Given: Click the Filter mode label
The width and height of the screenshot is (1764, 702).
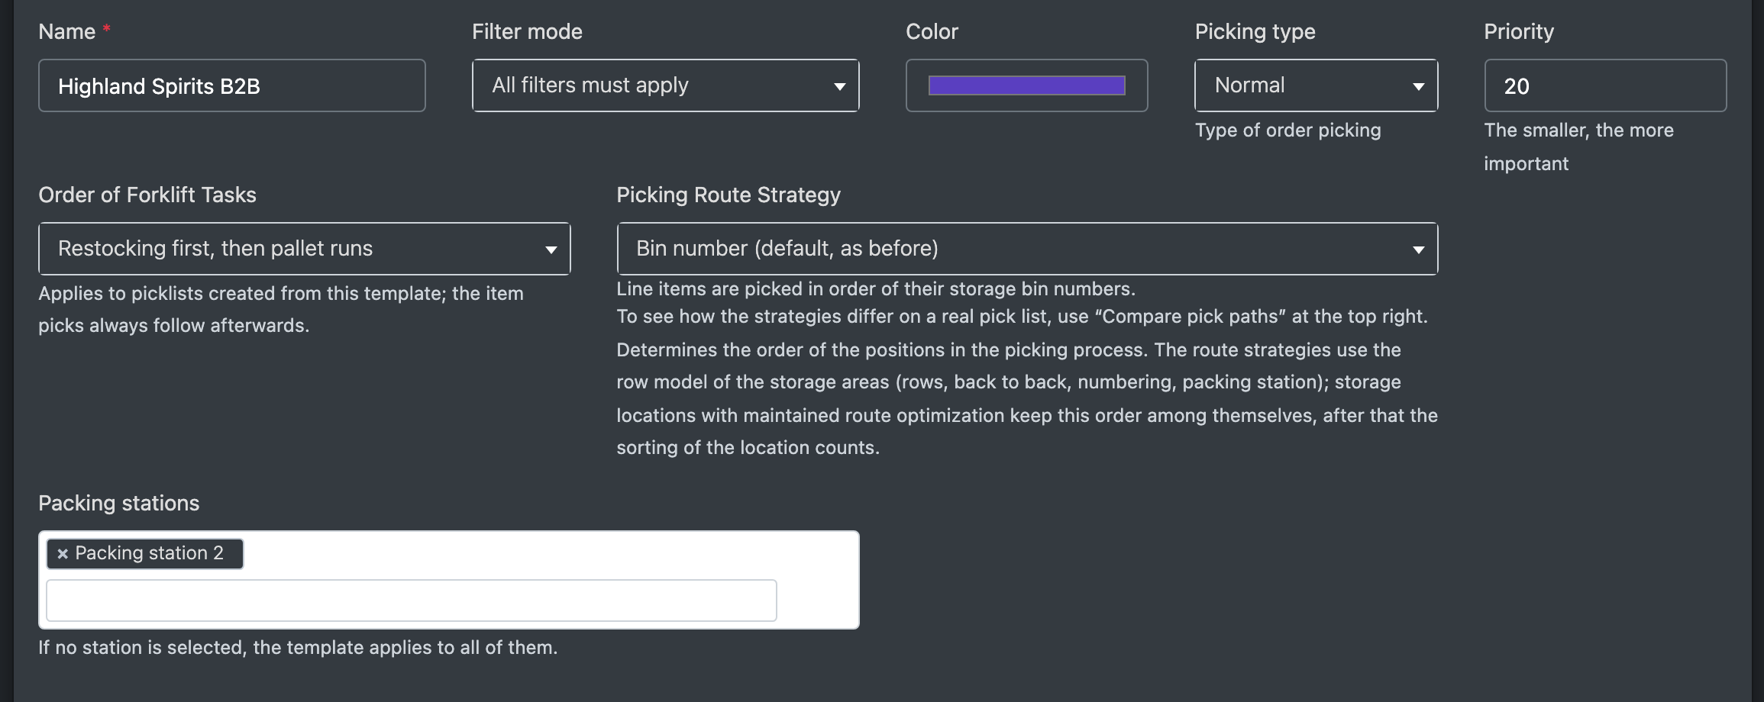Looking at the screenshot, I should 527,32.
